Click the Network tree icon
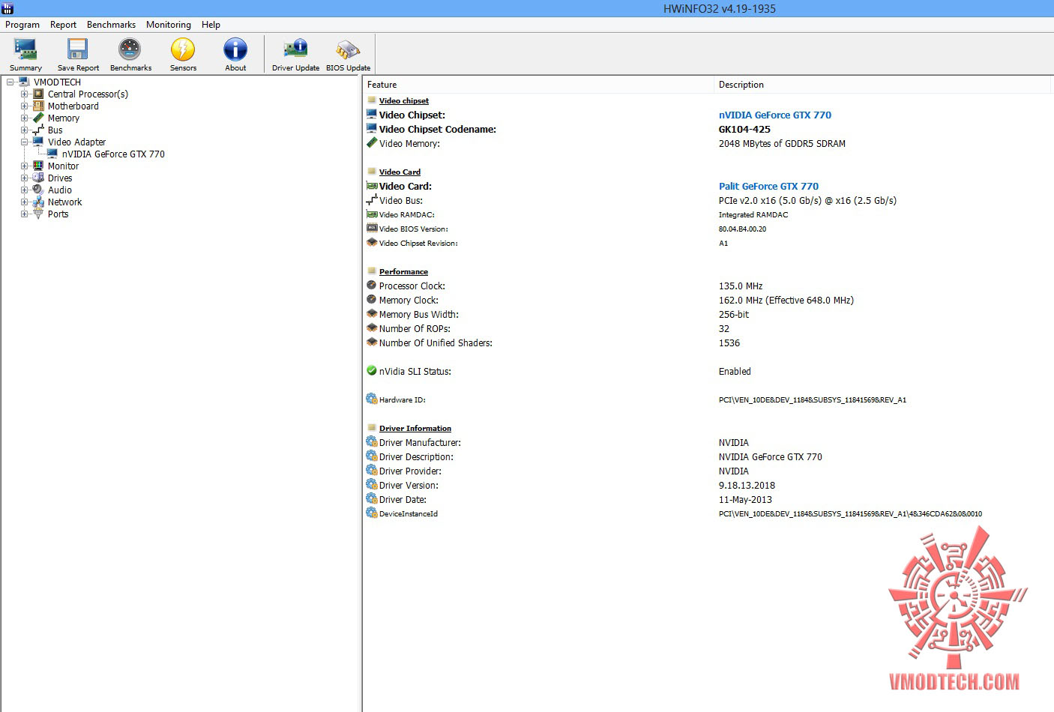 [38, 202]
